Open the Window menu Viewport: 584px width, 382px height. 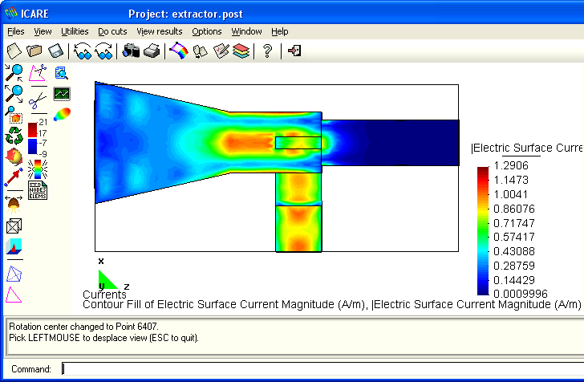[x=246, y=31]
